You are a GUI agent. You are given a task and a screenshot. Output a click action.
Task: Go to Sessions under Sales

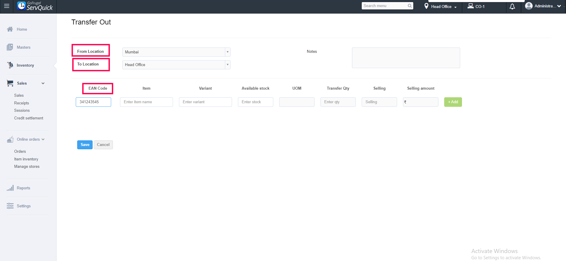pyautogui.click(x=22, y=110)
